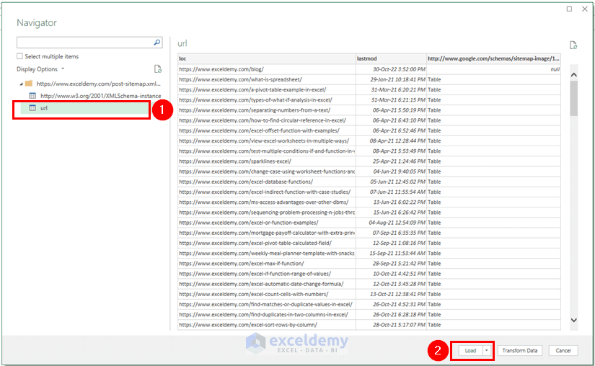Click inside the Navigator search field
595x366 pixels.
pos(84,43)
